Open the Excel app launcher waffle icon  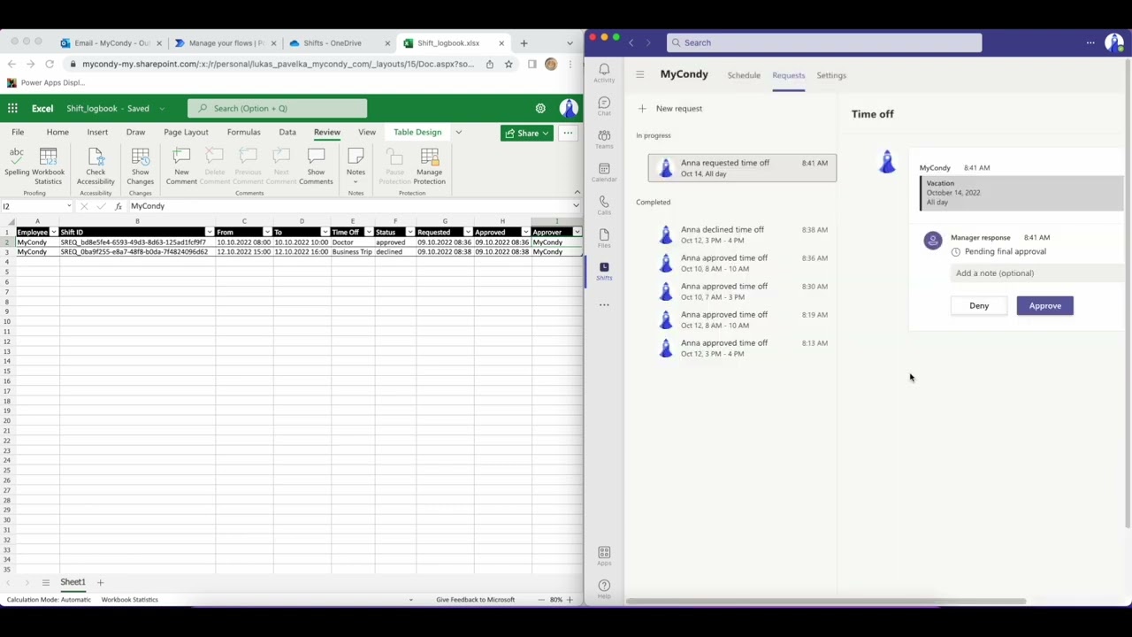[12, 108]
